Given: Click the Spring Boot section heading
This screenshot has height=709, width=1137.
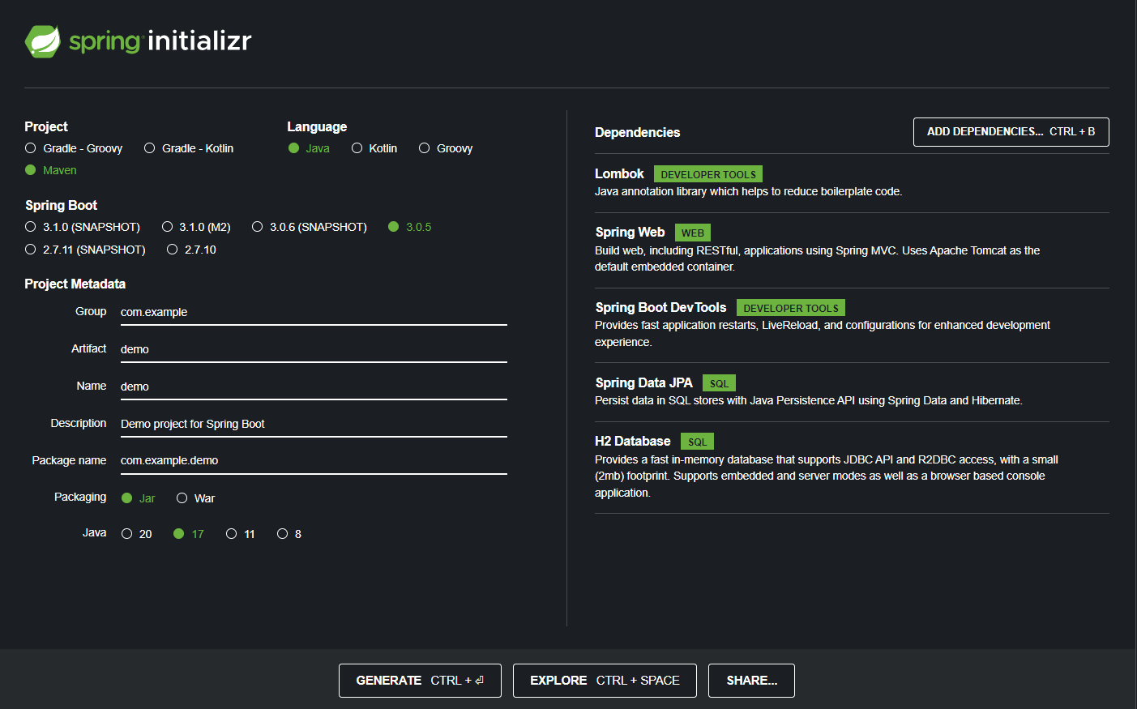Looking at the screenshot, I should pos(61,205).
